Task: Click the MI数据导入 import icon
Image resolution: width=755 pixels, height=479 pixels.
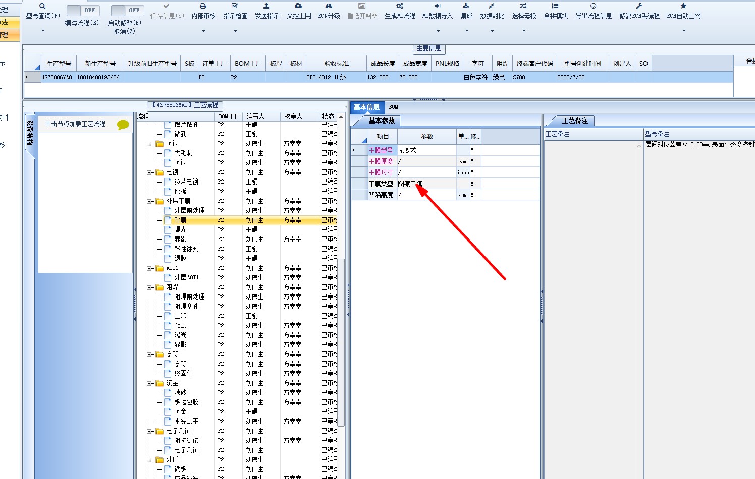Action: coord(437,6)
